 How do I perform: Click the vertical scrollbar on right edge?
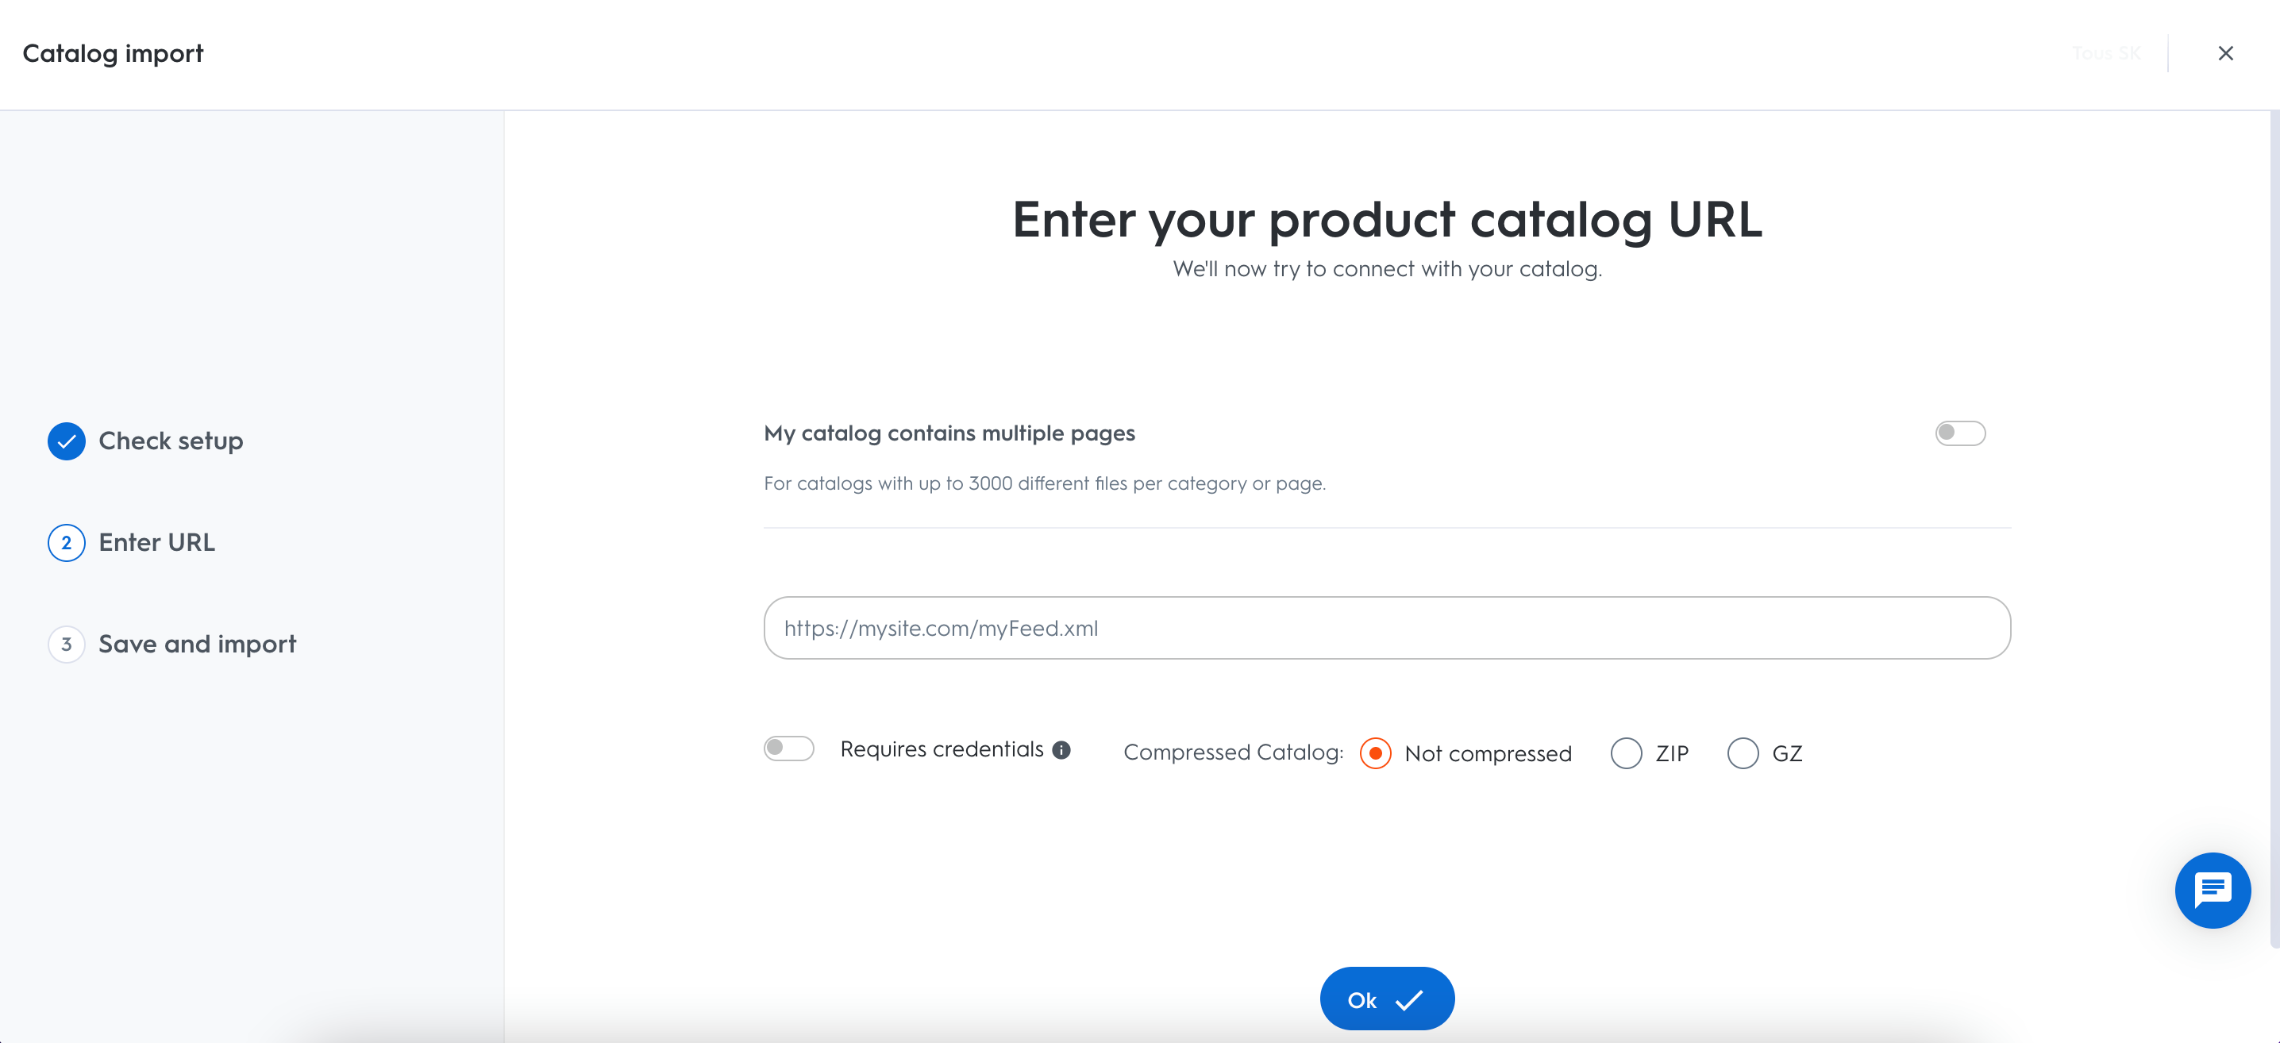(x=2274, y=531)
